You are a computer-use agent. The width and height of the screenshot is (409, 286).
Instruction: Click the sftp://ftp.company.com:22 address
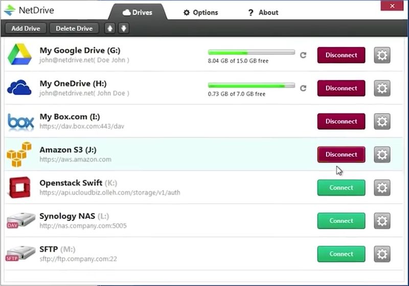pyautogui.click(x=78, y=259)
